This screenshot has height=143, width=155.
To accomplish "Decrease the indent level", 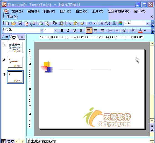I will tap(132, 31).
